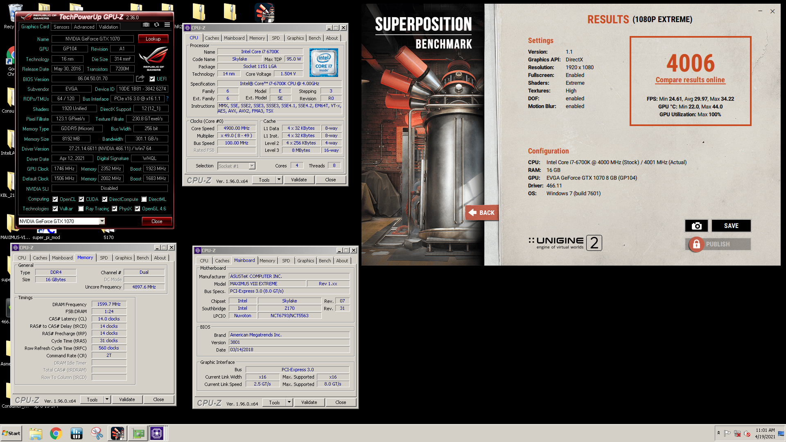Viewport: 786px width, 442px height.
Task: Switch to GPU-Z via its taskbar icon
Action: click(x=138, y=433)
